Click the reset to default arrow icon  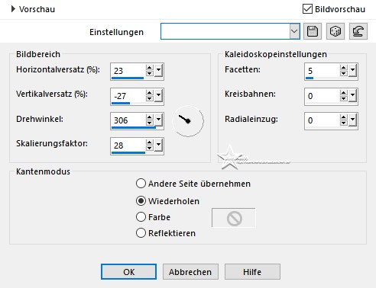[x=358, y=31]
